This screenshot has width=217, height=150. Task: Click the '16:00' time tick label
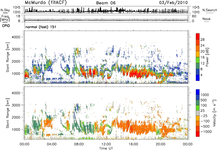[133, 144]
